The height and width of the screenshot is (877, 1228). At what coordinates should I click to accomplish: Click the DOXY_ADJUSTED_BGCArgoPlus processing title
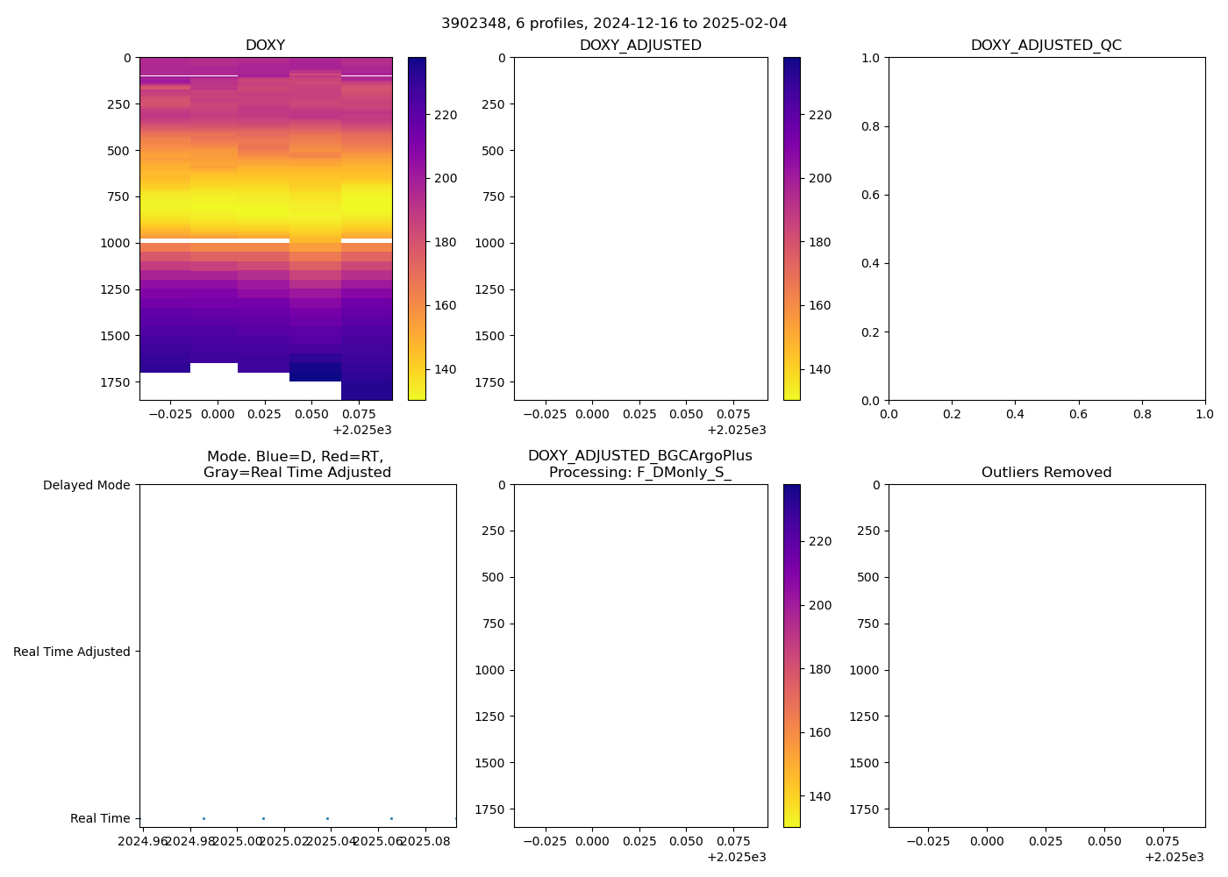point(639,464)
